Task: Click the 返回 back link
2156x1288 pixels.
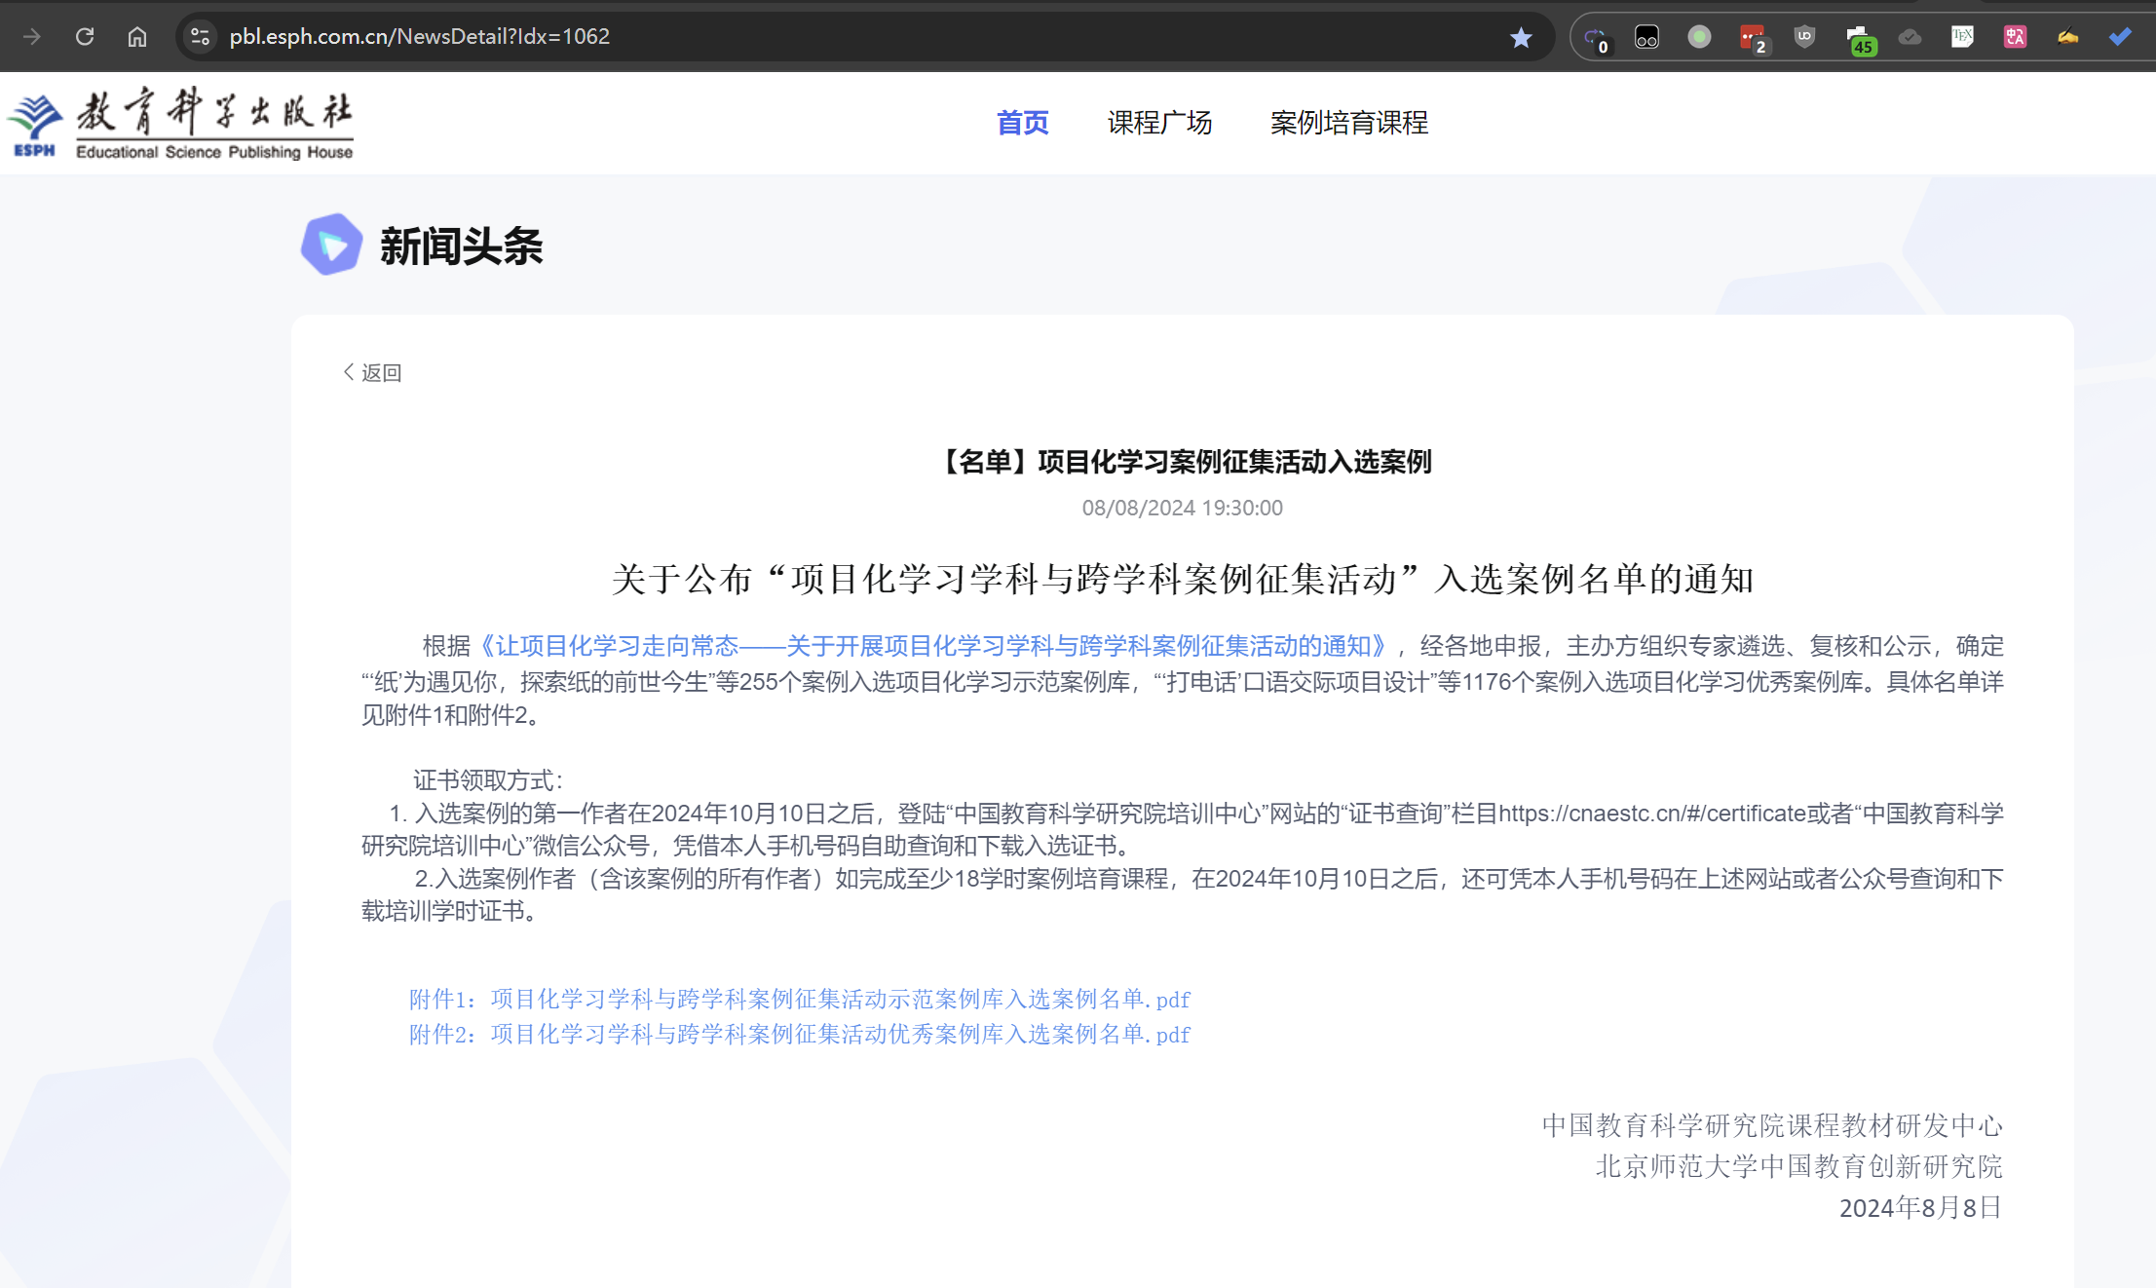Action: click(x=373, y=372)
